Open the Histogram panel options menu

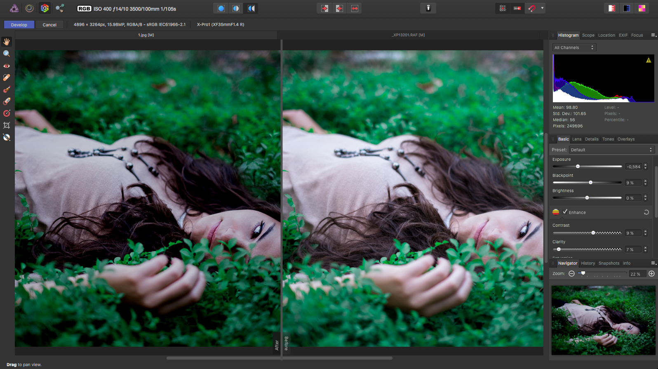(653, 35)
